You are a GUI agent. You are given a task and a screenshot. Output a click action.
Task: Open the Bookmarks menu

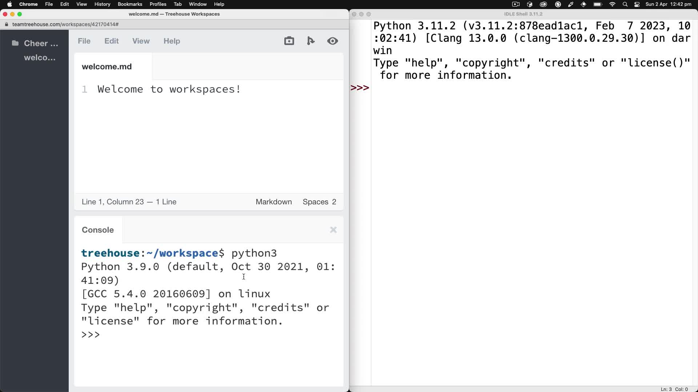tap(130, 4)
